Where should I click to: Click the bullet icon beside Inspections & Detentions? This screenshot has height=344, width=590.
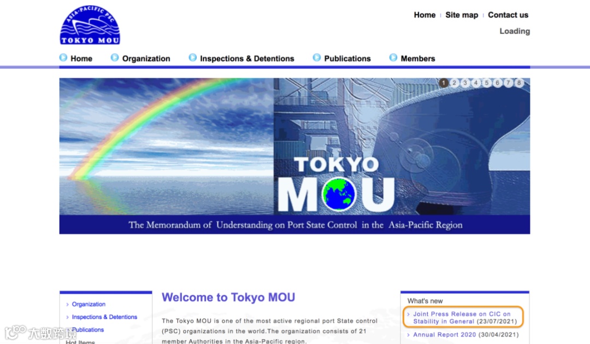coord(193,57)
